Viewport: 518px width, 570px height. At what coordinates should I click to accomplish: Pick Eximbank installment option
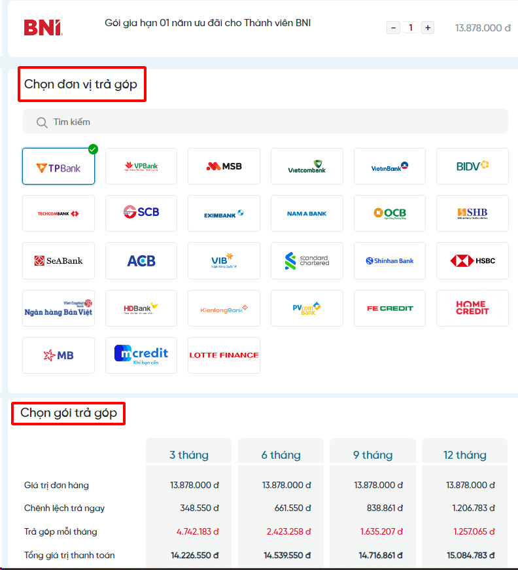tap(224, 213)
